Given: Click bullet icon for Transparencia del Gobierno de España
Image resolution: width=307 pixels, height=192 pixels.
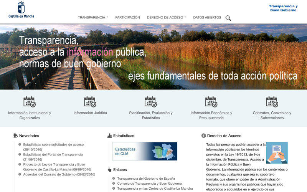Looking at the screenshot, I should [114, 179].
